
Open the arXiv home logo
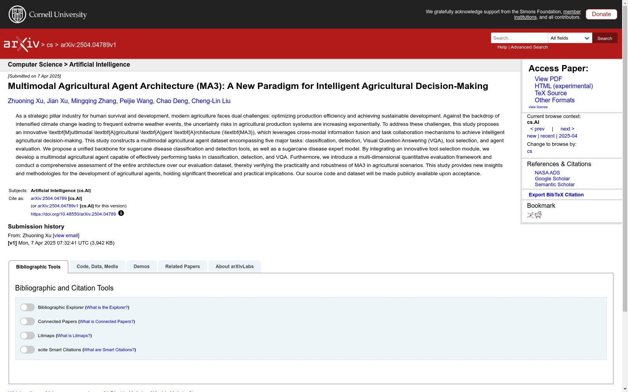(x=22, y=44)
